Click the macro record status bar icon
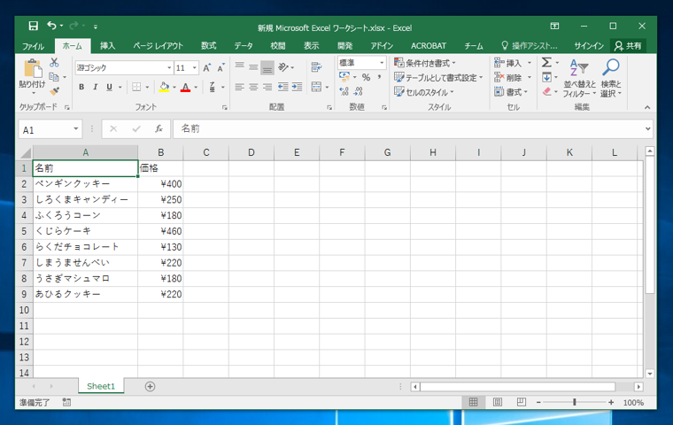This screenshot has height=425, width=673. click(x=66, y=402)
